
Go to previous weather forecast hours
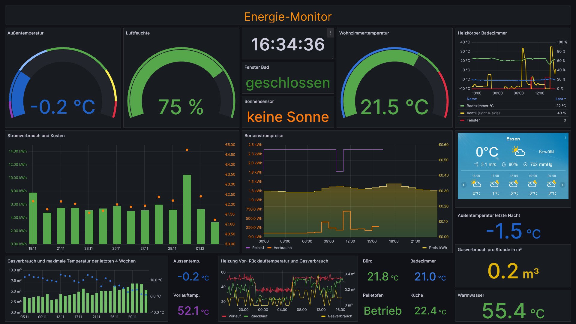click(x=463, y=185)
